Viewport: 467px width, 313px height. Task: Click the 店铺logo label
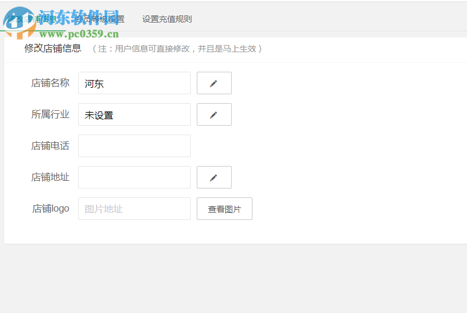(50, 209)
